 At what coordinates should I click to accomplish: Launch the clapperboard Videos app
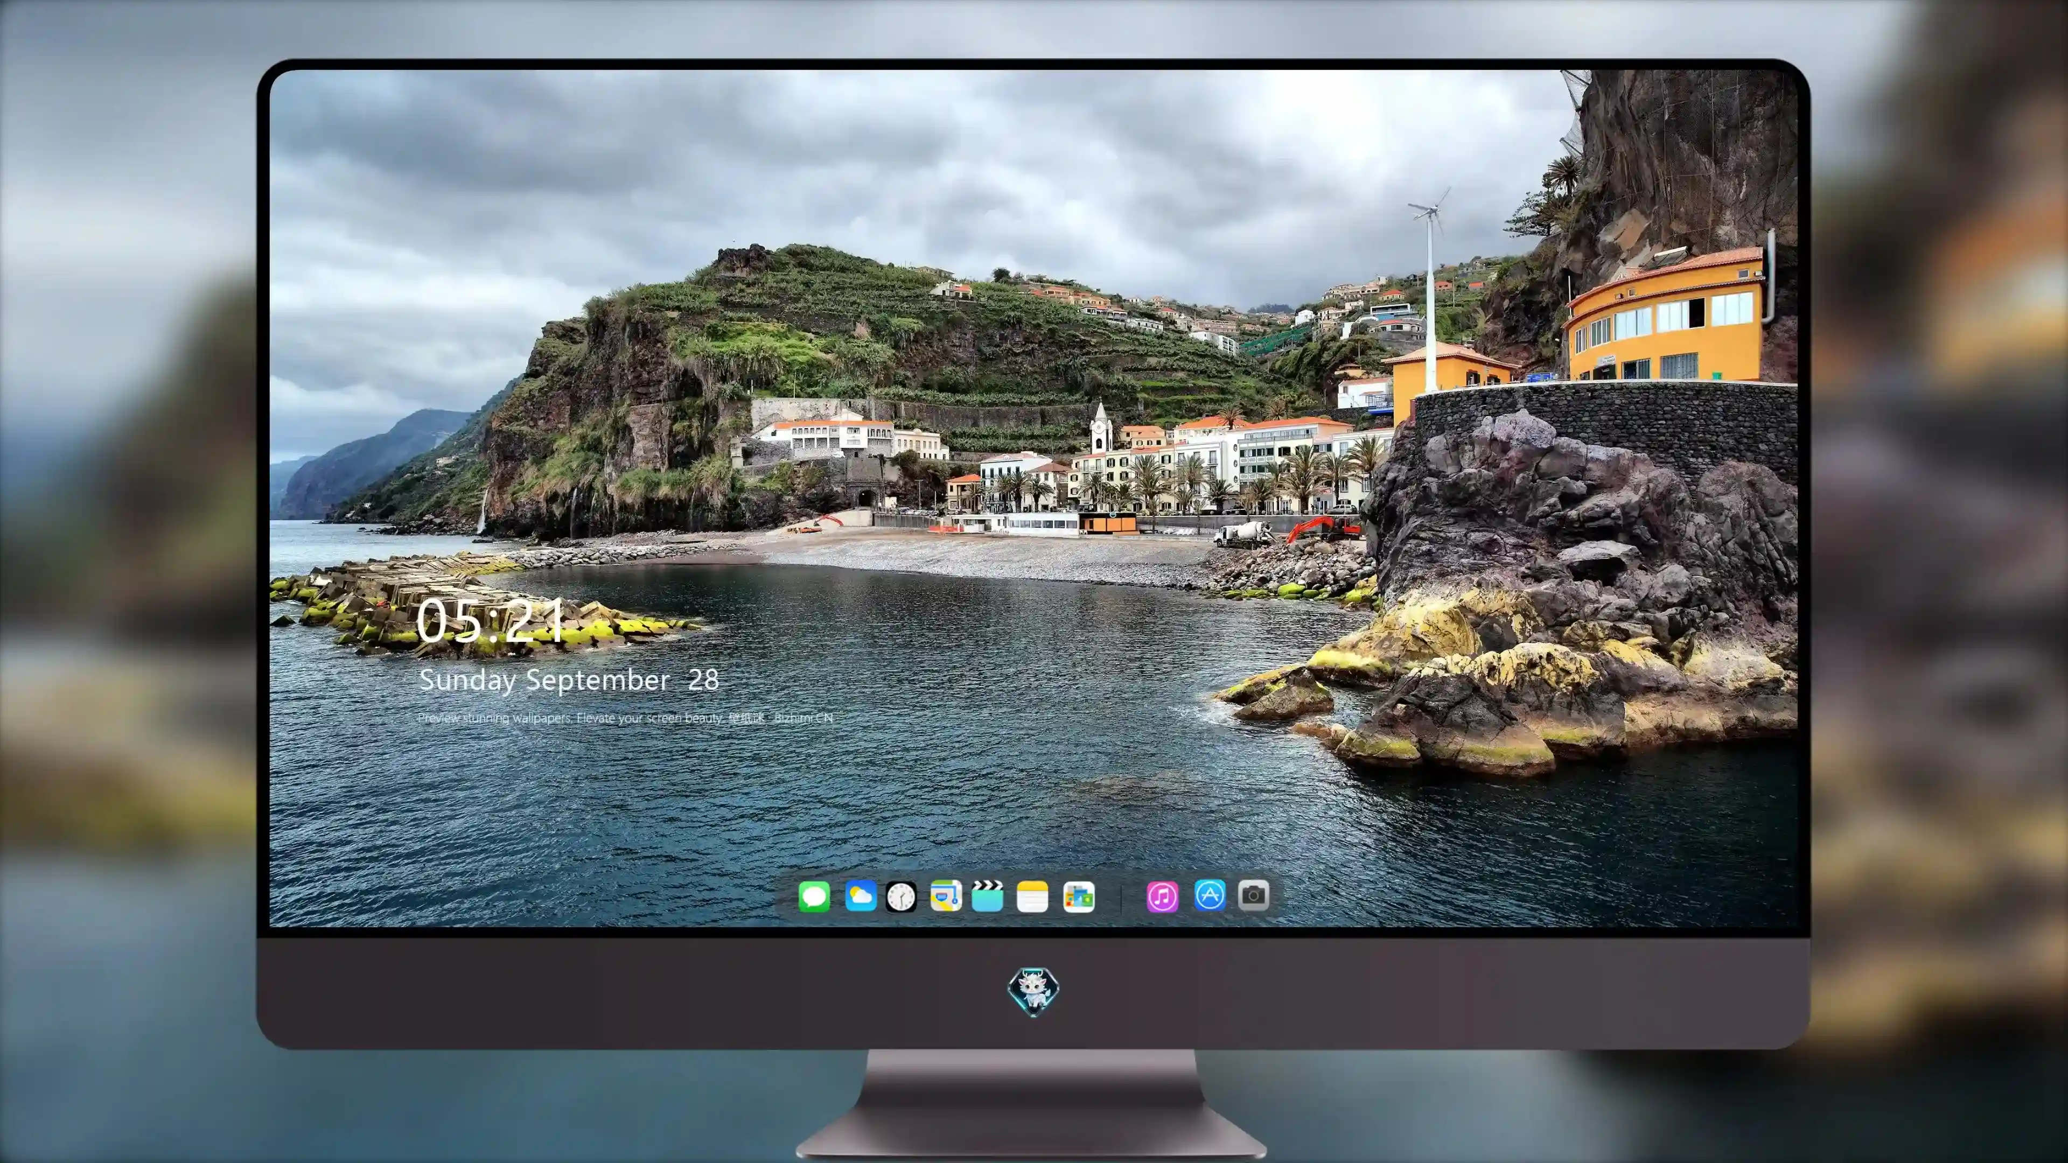tap(988, 896)
